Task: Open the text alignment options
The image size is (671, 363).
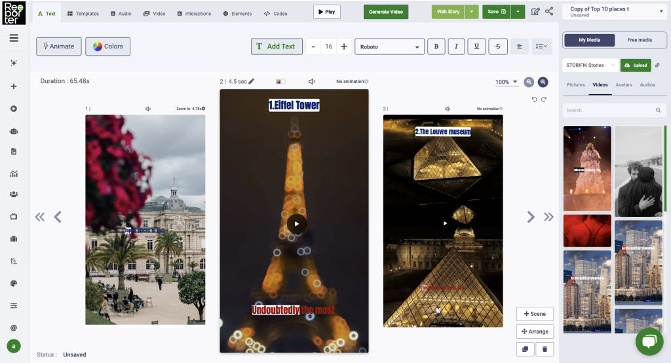Action: (520, 46)
